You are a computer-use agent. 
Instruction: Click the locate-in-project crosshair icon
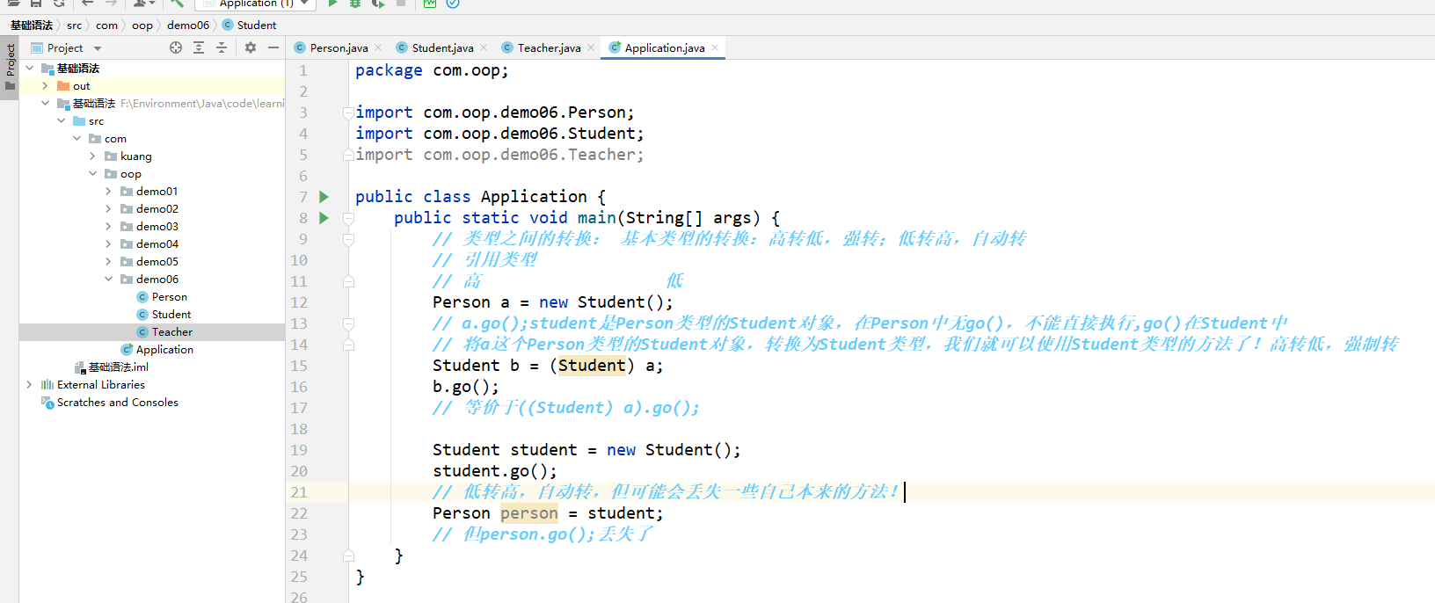176,47
